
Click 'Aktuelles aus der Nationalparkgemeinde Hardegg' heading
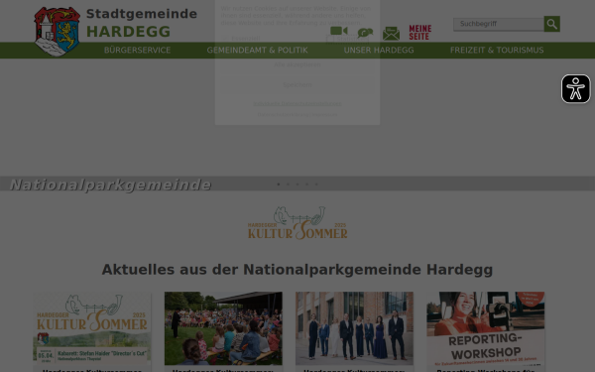click(297, 270)
